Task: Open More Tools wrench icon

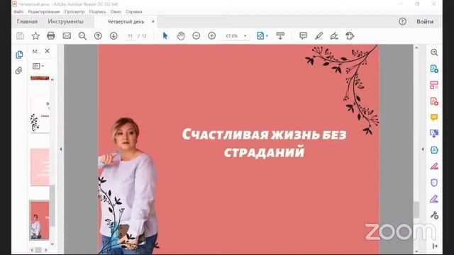Action: 434,215
